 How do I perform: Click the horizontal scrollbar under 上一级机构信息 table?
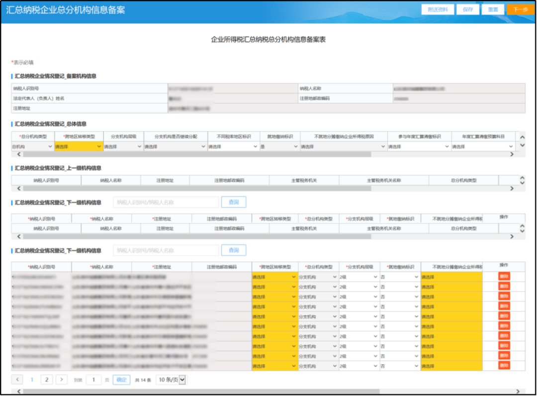pos(197,189)
